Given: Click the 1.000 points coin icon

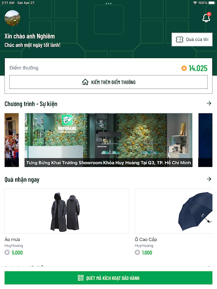Looking at the screenshot, I should 137,253.
